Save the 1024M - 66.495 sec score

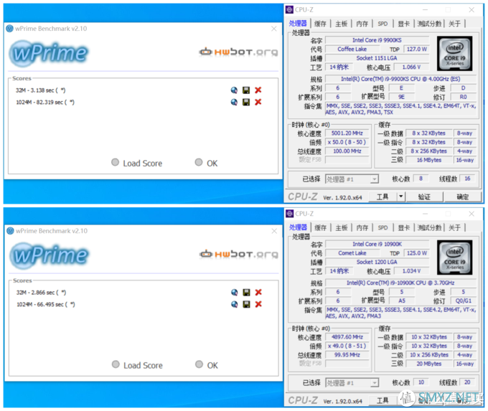tap(246, 304)
